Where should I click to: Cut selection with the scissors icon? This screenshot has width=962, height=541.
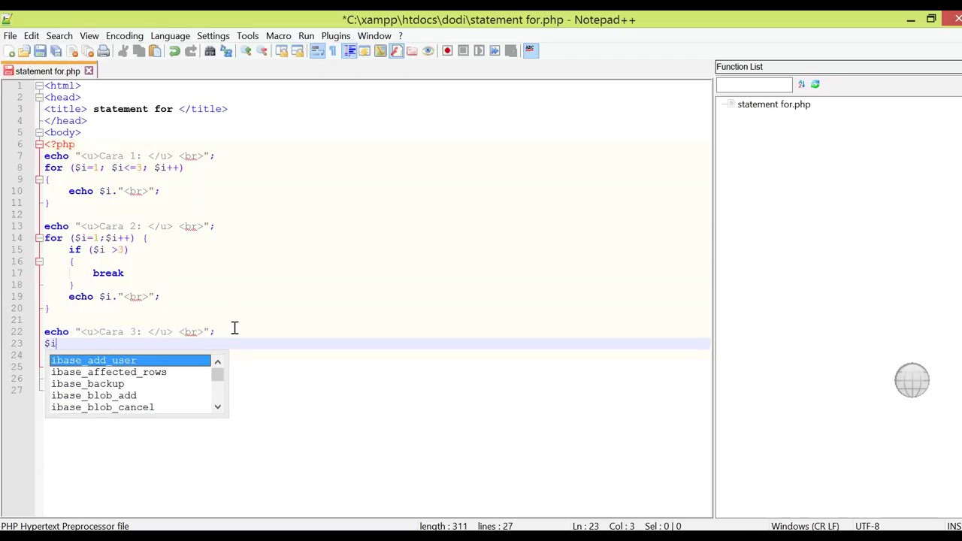[x=123, y=51]
